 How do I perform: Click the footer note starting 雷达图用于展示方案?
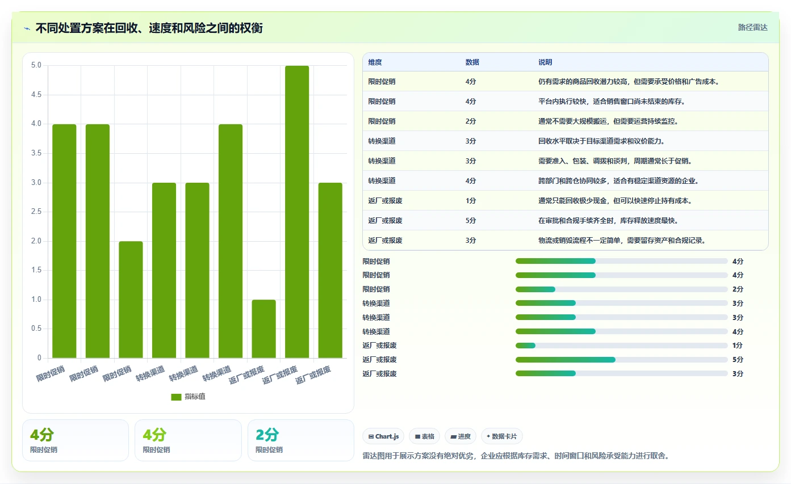click(517, 456)
